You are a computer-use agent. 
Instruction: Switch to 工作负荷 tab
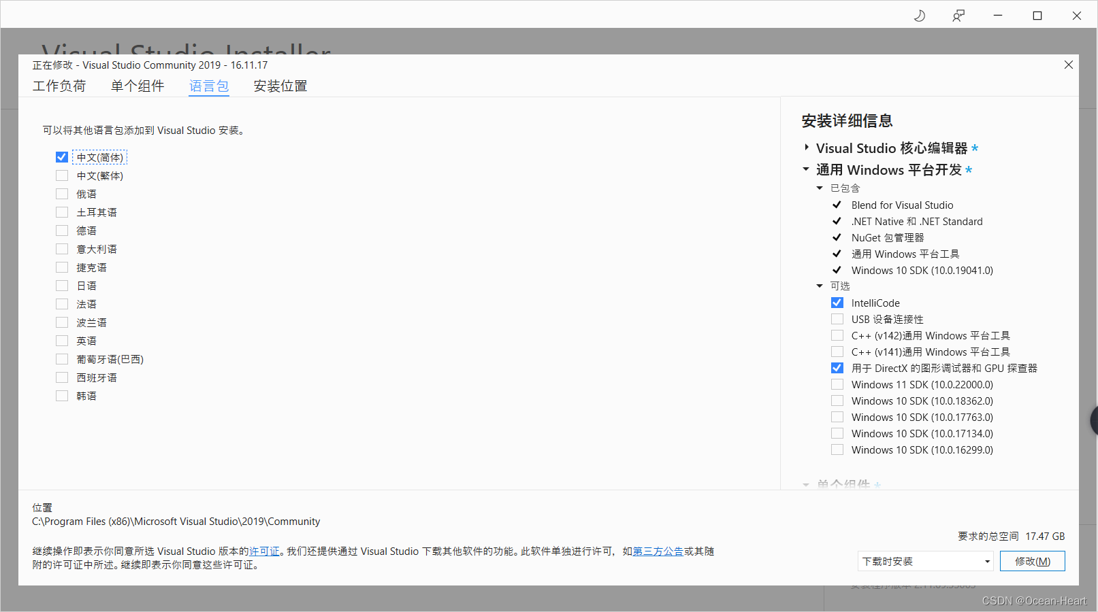click(x=59, y=86)
